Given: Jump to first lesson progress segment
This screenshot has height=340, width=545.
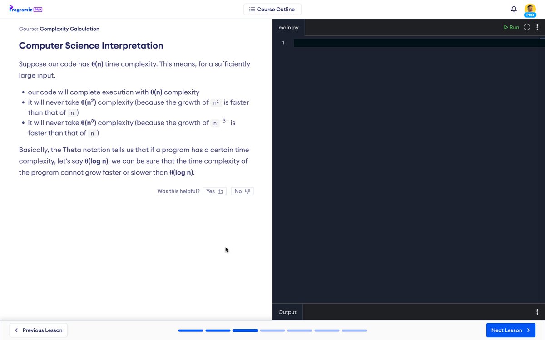Looking at the screenshot, I should coord(191,330).
